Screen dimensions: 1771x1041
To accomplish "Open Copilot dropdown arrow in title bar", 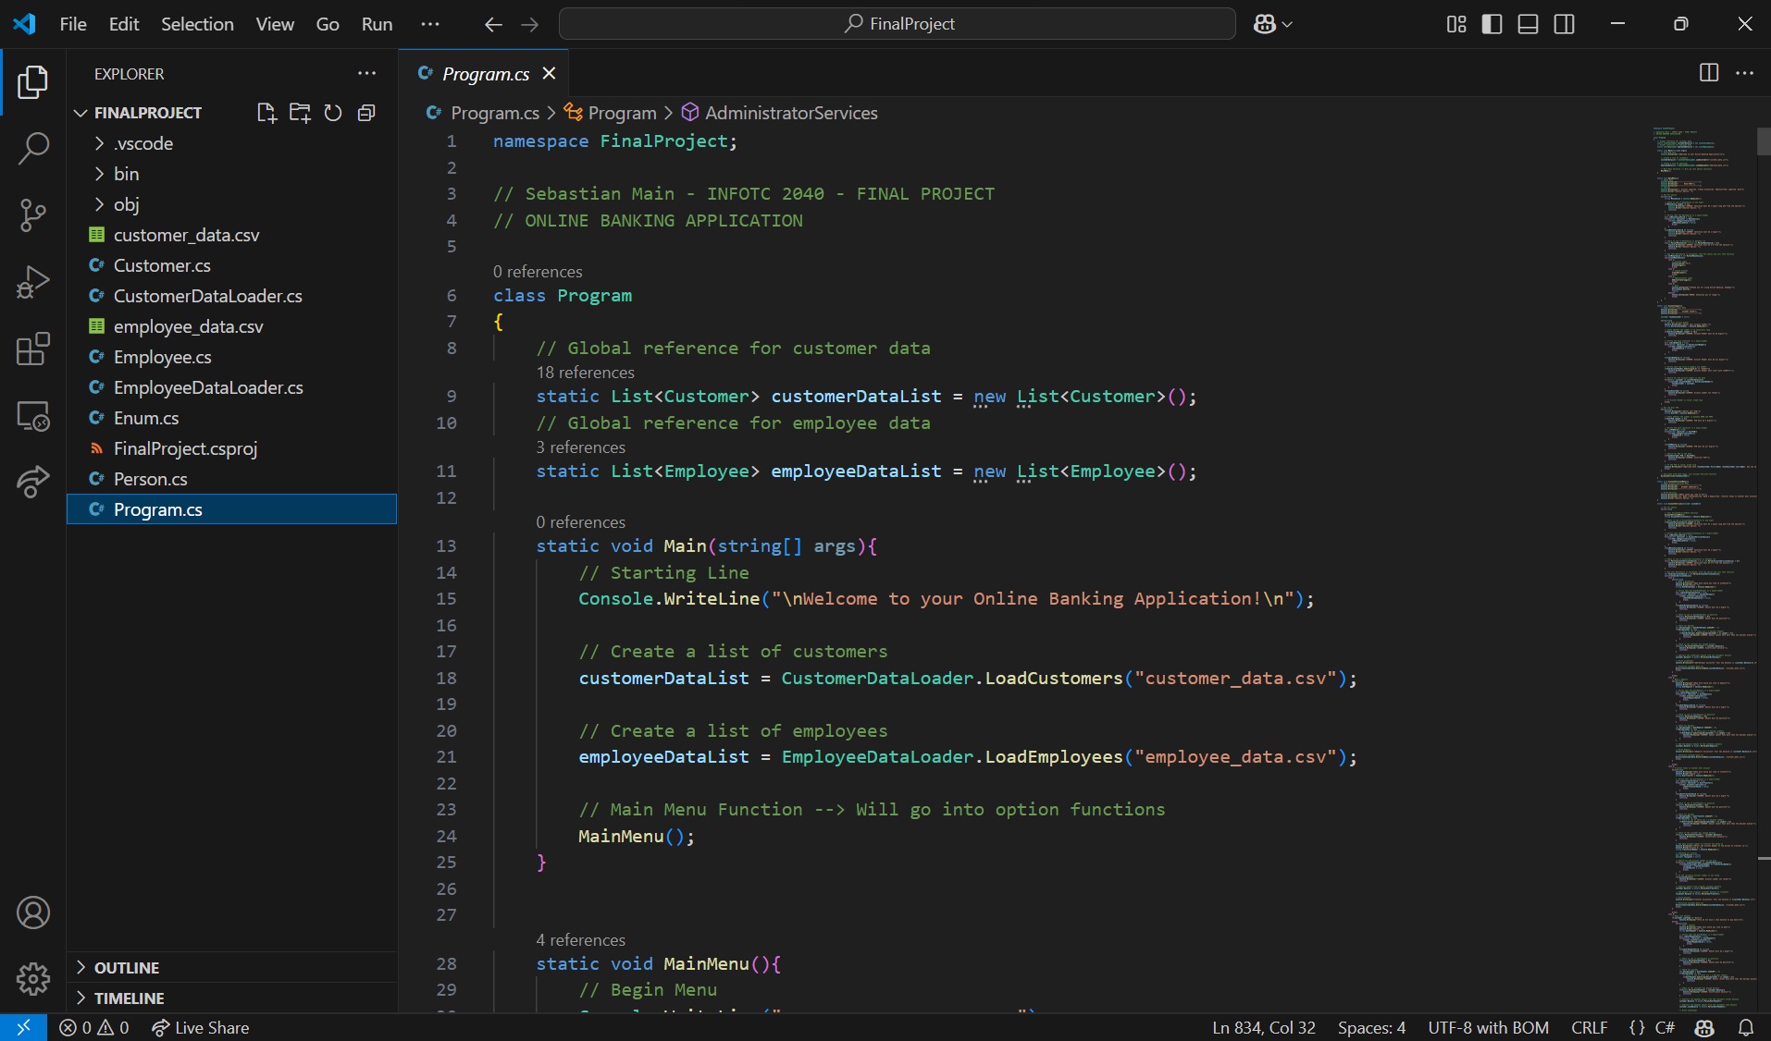I will tap(1287, 24).
